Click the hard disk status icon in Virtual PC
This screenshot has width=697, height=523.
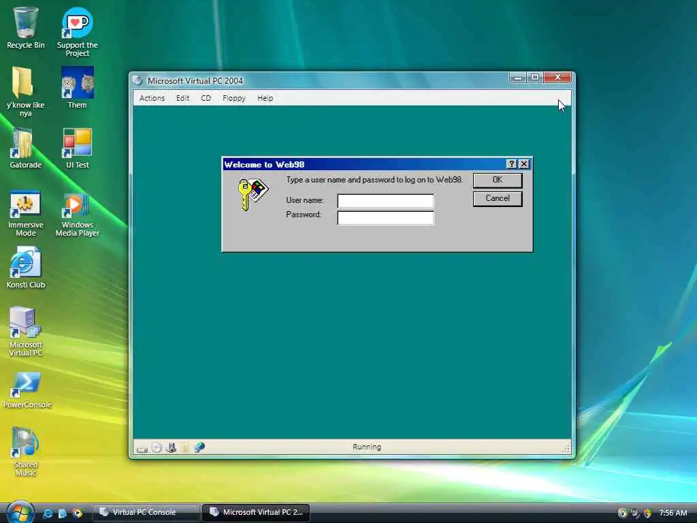tap(142, 448)
